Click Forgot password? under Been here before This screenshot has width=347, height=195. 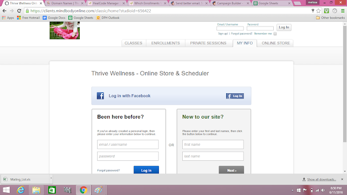(108, 171)
